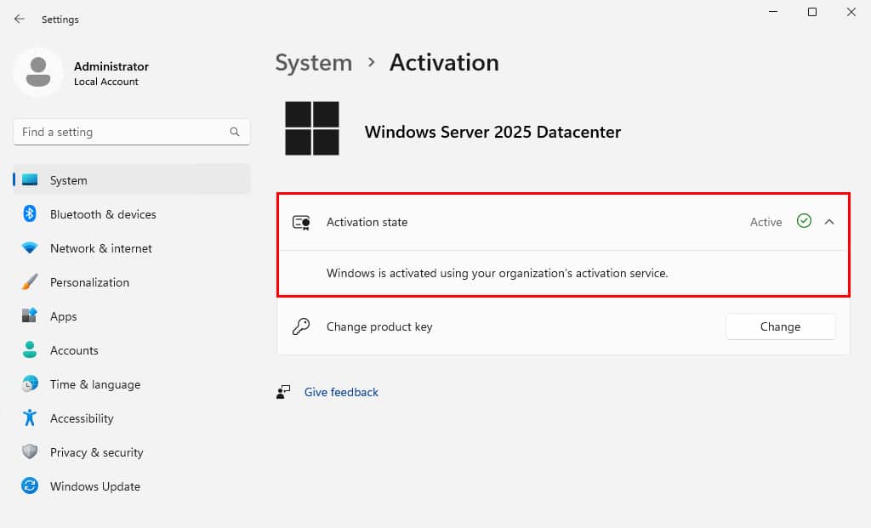This screenshot has height=528, width=871.
Task: Open the Give feedback link
Action: tap(341, 392)
